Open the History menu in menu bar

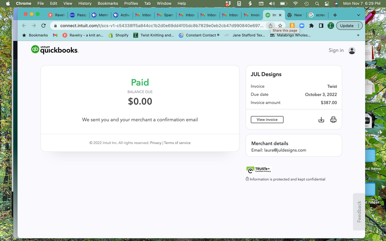85,3
